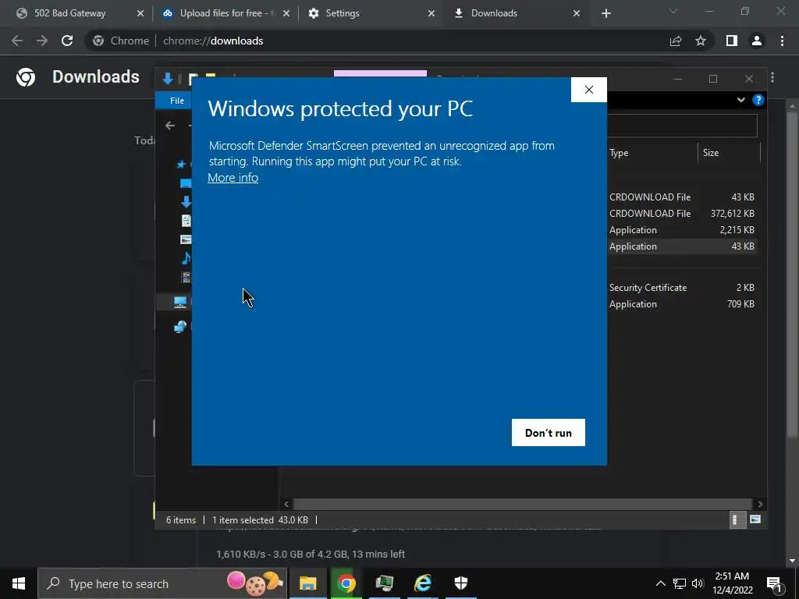Click the Don't run button
The width and height of the screenshot is (799, 599).
click(549, 432)
